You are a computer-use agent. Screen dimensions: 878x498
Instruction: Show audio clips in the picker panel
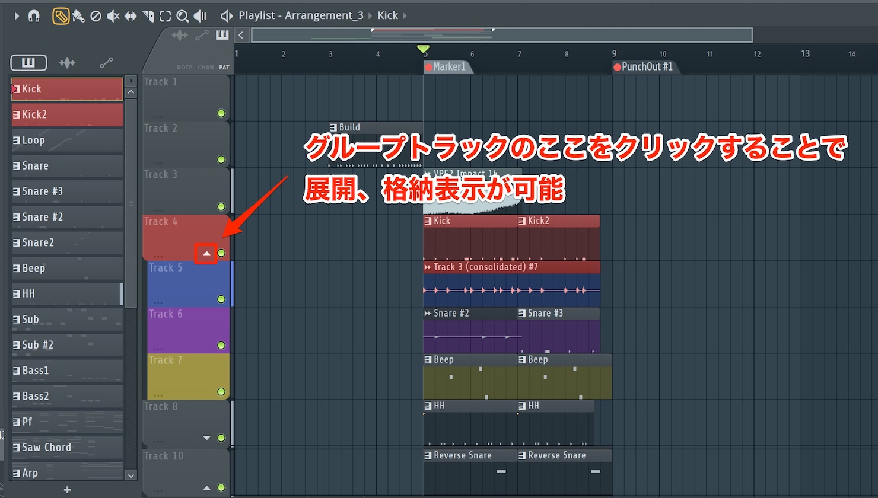(67, 62)
